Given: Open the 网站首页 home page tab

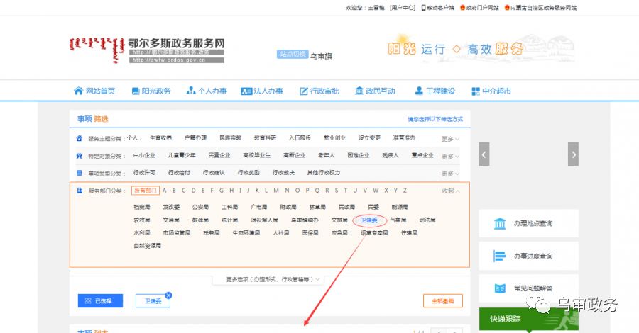Looking at the screenshot, I should click(94, 91).
